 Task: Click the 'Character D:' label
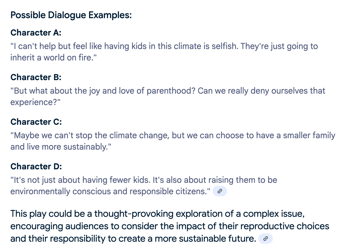(x=36, y=166)
